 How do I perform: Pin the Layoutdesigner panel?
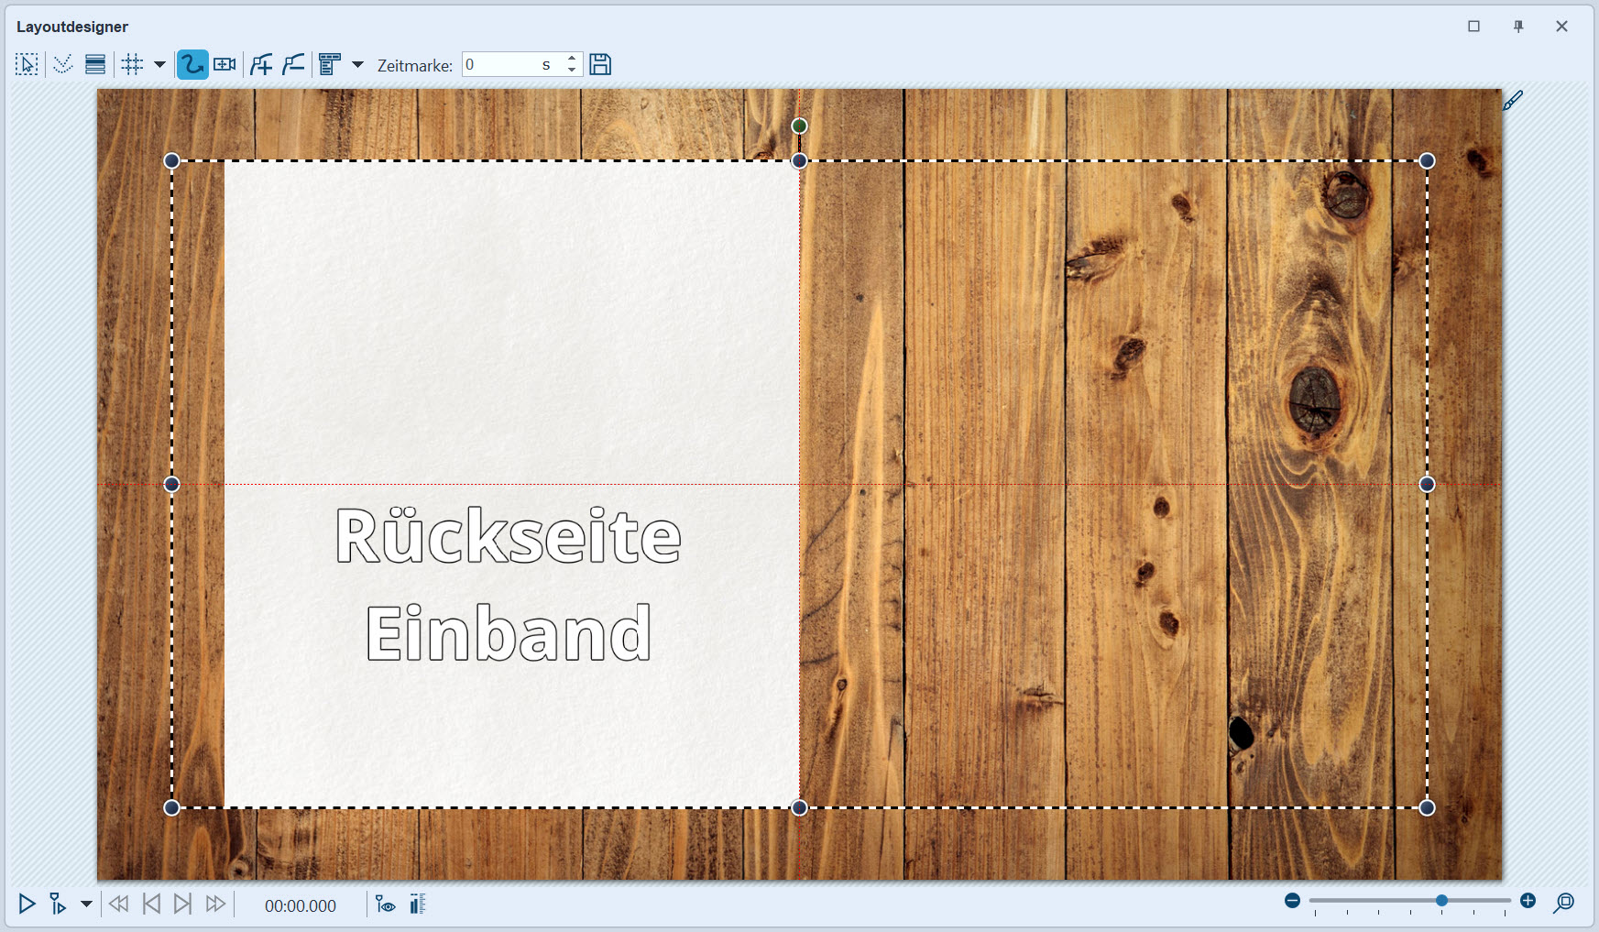[x=1518, y=27]
